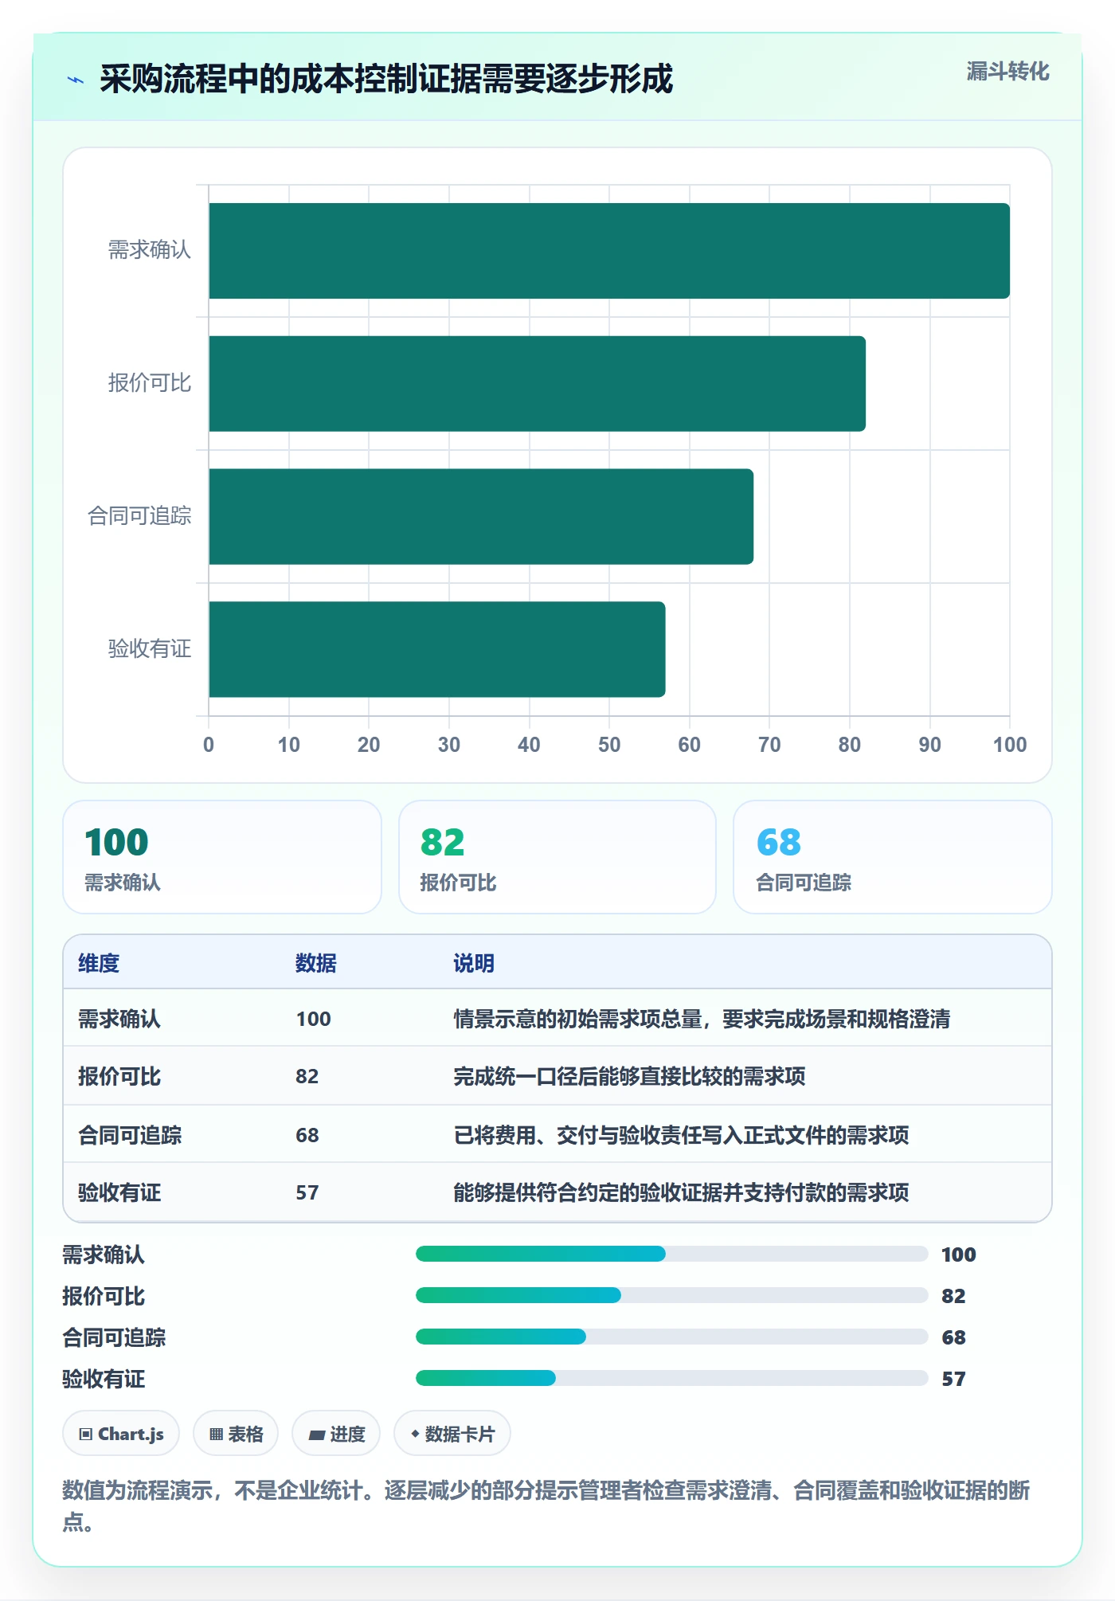Click the 合同可追踪 cell in the table

[130, 1135]
